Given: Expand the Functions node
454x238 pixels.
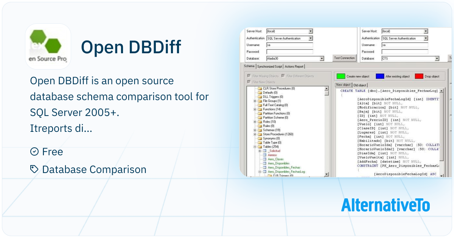Looking at the screenshot, I should tap(255, 109).
